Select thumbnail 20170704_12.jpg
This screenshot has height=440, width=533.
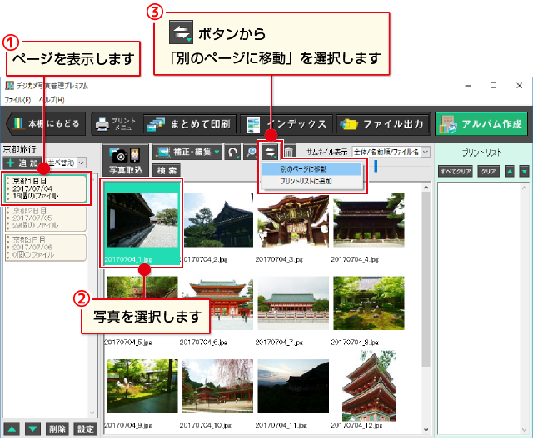369,386
